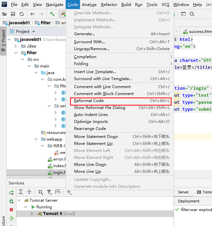Click the Tomcat run configuration icon
Viewport: 212px width, 226px height.
(x=63, y=14)
